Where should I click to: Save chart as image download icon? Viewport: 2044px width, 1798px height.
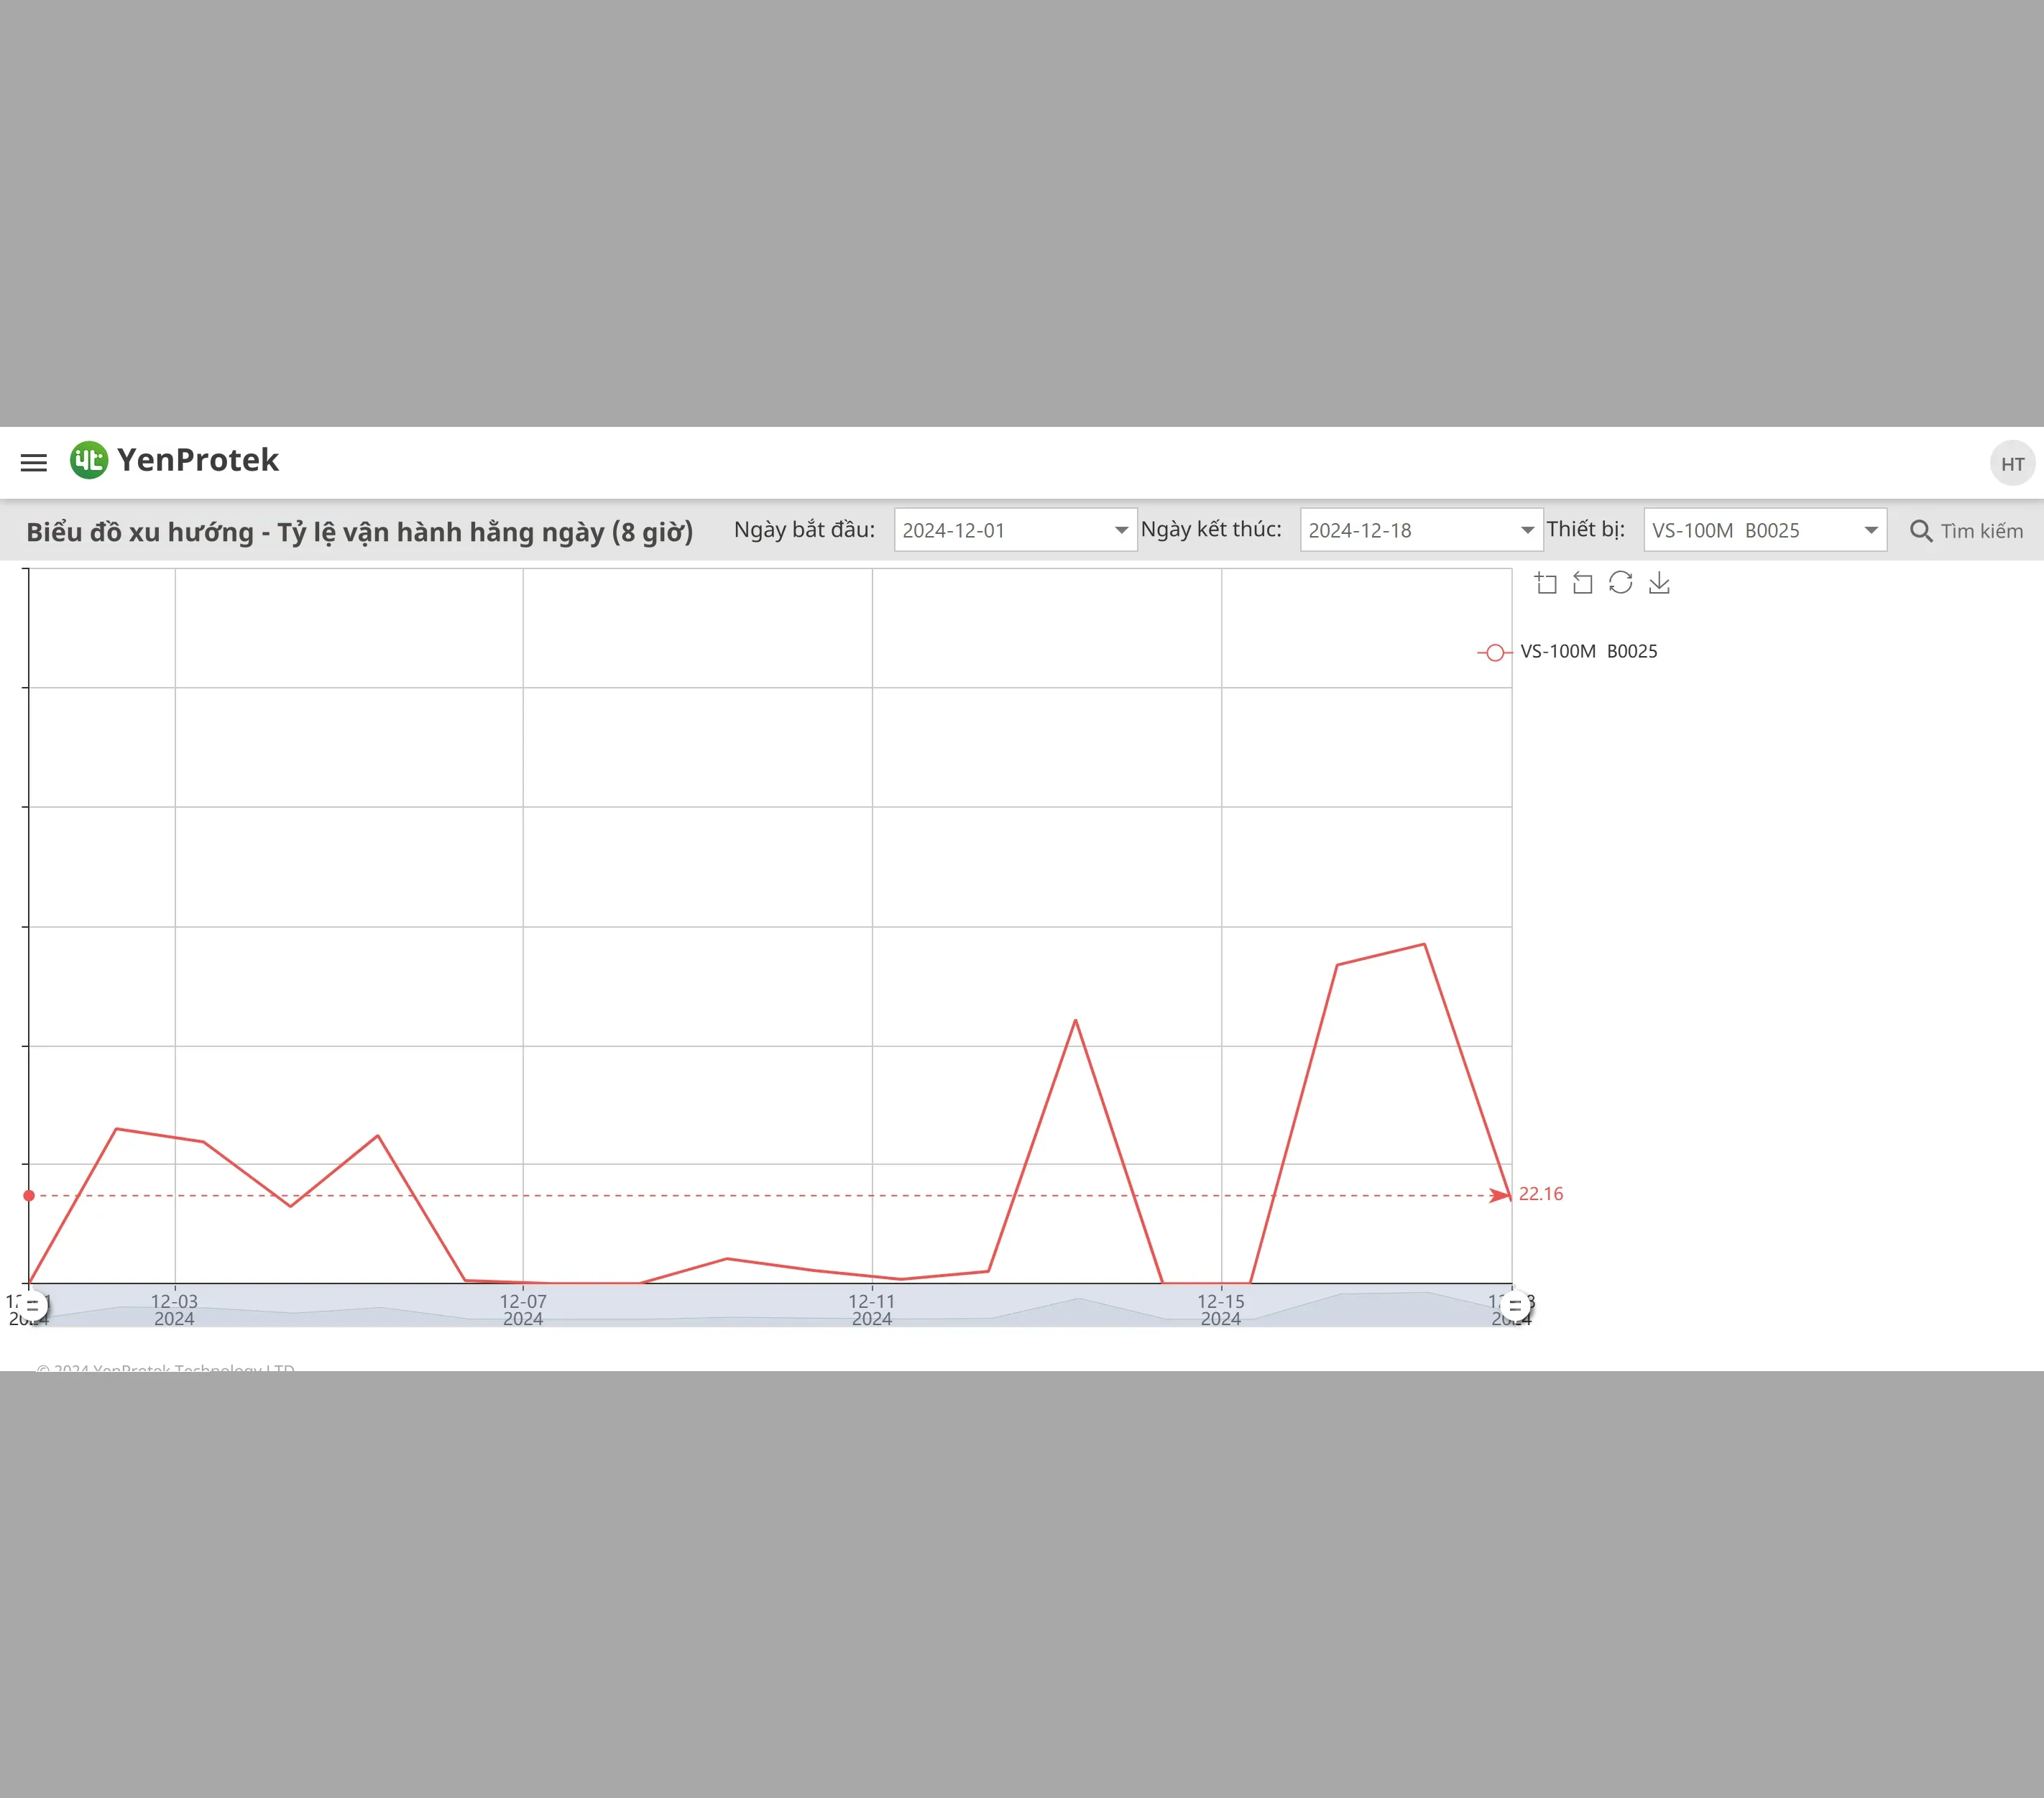click(x=1659, y=583)
